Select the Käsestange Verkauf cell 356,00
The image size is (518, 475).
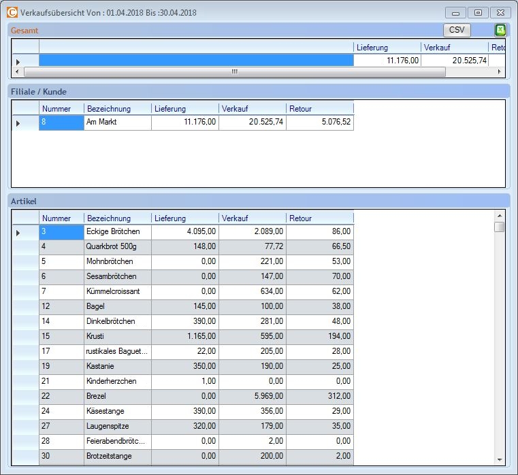(x=253, y=411)
